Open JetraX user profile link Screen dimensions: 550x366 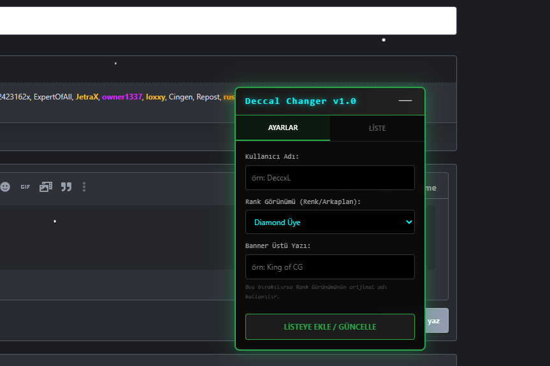87,97
